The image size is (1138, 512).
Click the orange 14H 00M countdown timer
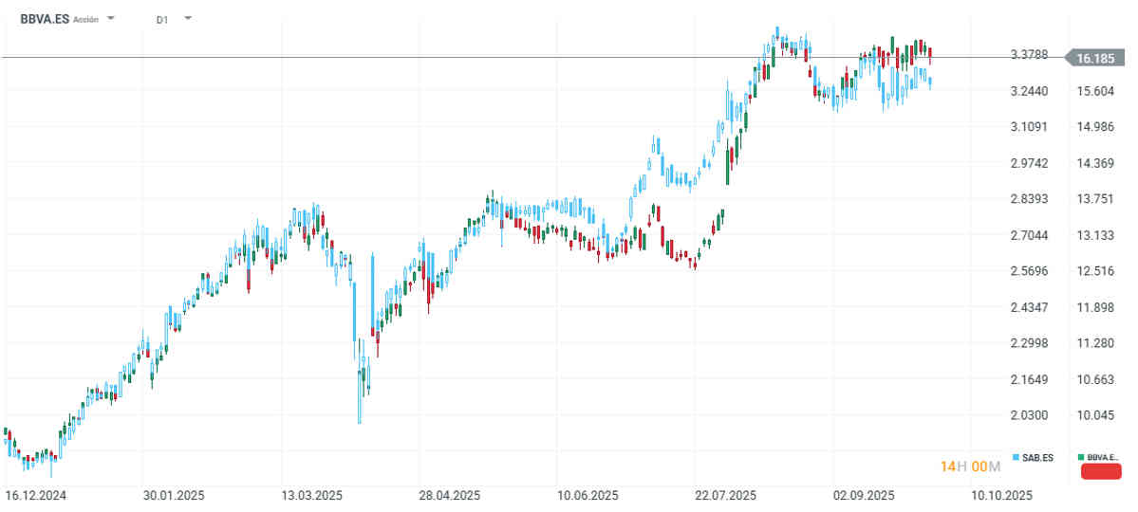point(970,466)
